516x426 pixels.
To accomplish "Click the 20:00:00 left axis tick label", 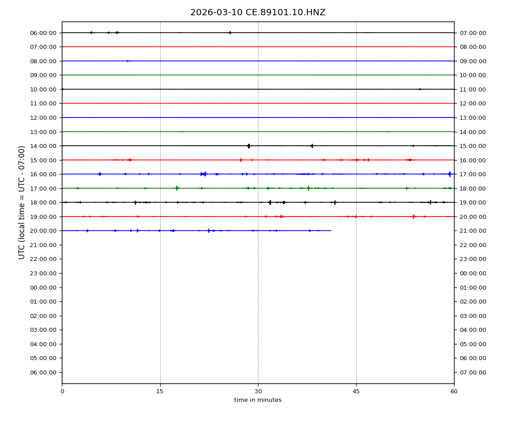I will (44, 230).
